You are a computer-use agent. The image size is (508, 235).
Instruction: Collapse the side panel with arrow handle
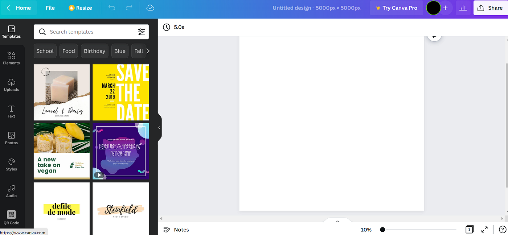(x=159, y=128)
